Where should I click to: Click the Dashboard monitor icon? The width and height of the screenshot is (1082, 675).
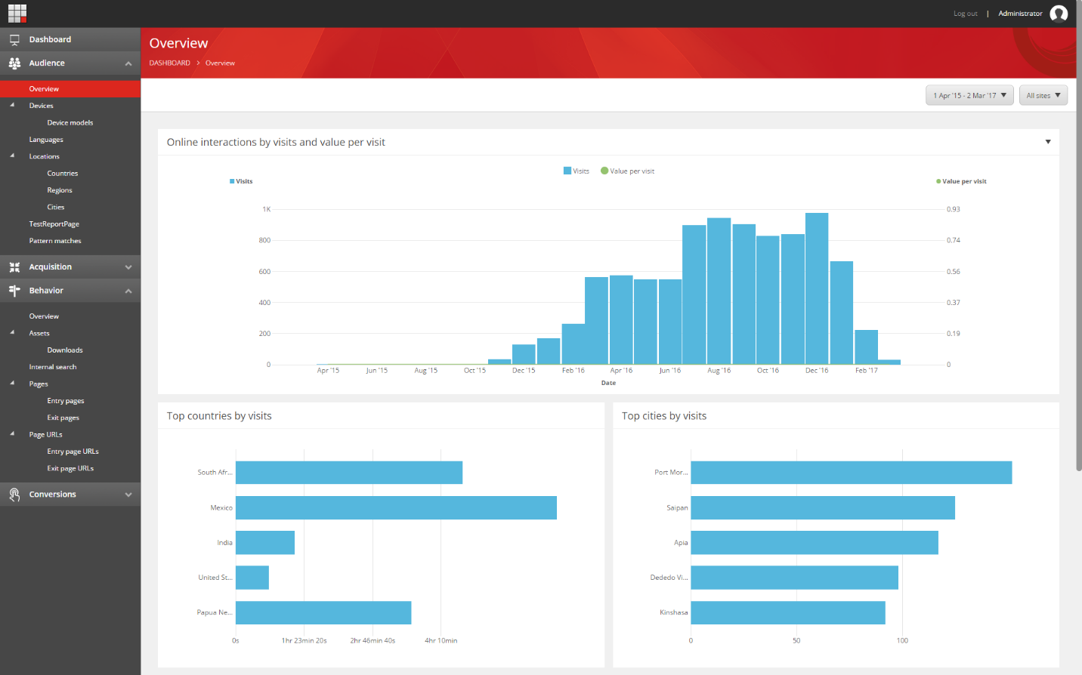click(x=14, y=39)
